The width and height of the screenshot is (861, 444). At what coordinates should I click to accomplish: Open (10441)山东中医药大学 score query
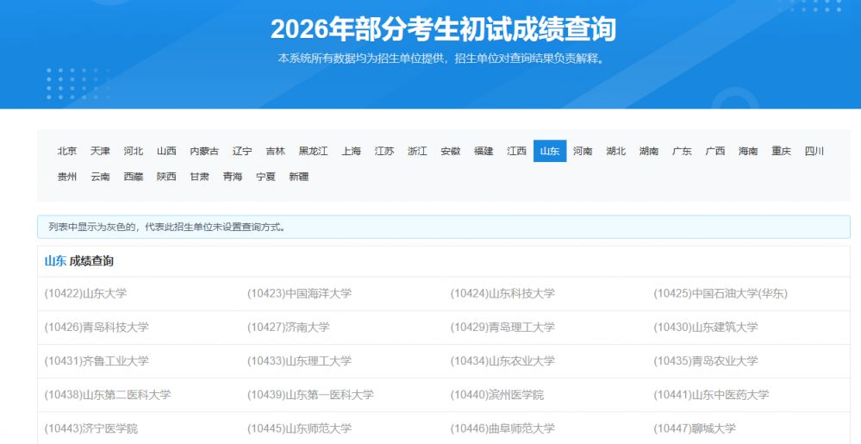[711, 395]
